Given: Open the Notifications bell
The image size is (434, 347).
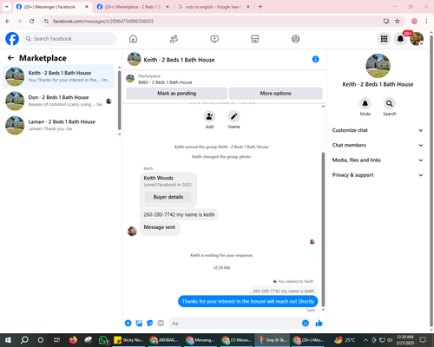Looking at the screenshot, I should [400, 39].
